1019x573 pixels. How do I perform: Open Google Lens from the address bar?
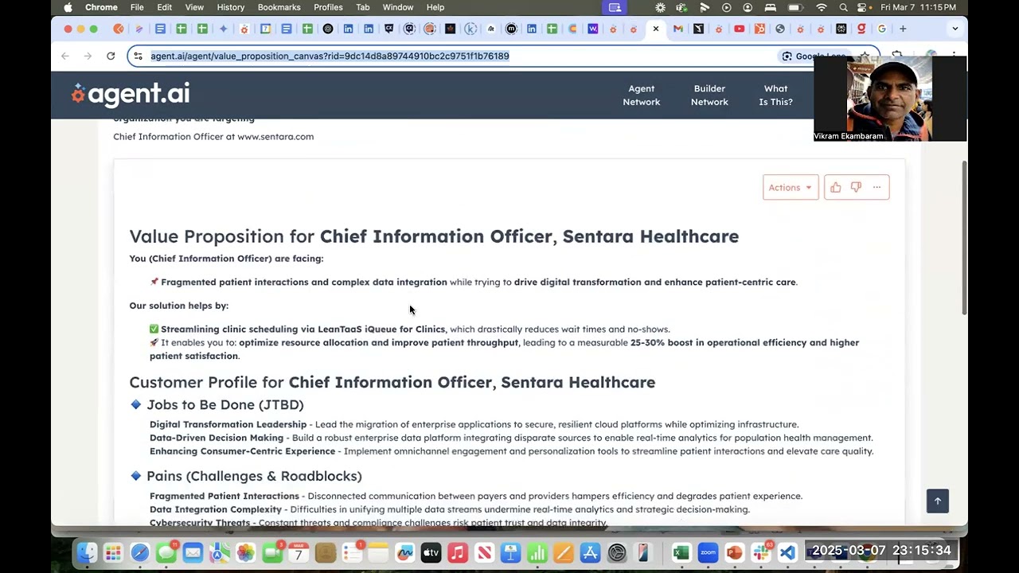pos(812,56)
